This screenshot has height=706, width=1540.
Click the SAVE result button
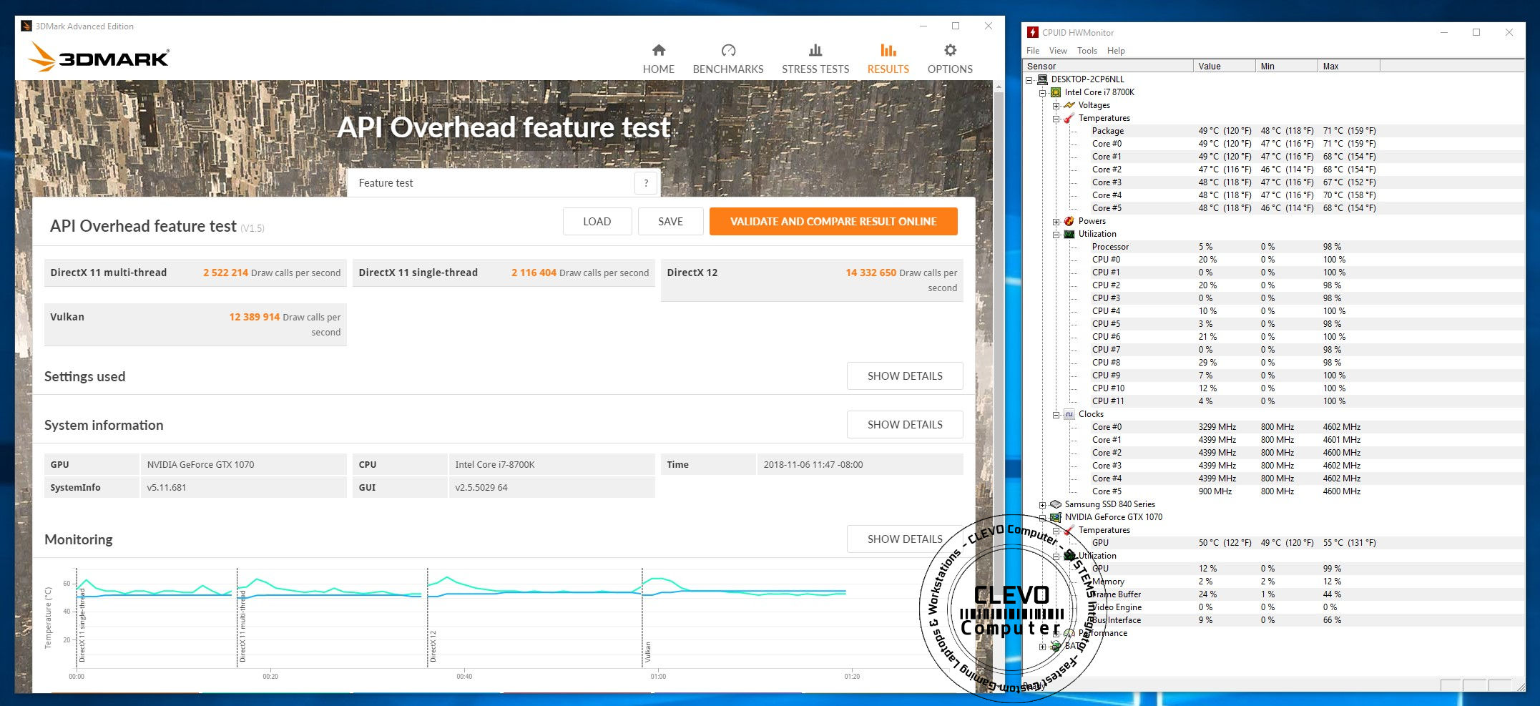pos(670,222)
